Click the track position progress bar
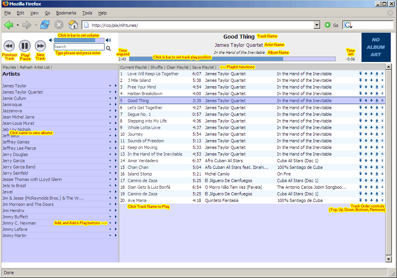The height and width of the screenshot is (278, 397). 232,59
